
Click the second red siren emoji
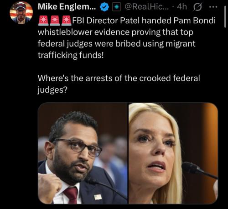pyautogui.click(x=55, y=21)
